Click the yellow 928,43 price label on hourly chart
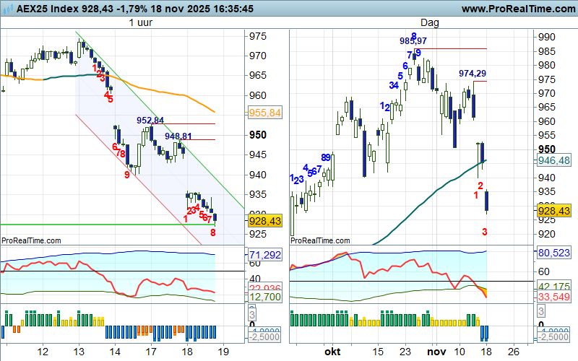Viewport: 578px width, 361px height. point(264,221)
